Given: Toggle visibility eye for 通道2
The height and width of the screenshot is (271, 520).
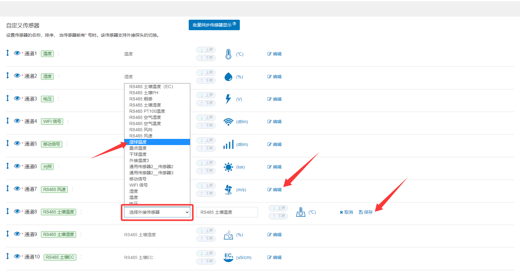Looking at the screenshot, I should [17, 75].
